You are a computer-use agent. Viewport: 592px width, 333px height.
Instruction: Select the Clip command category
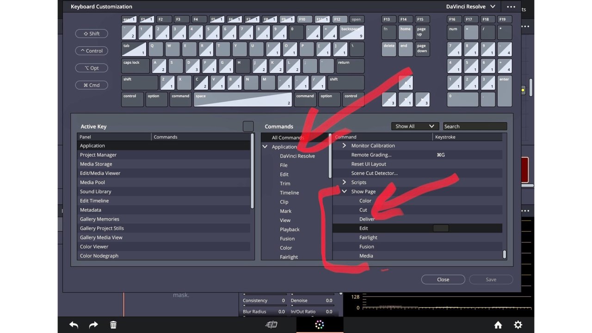pos(284,202)
